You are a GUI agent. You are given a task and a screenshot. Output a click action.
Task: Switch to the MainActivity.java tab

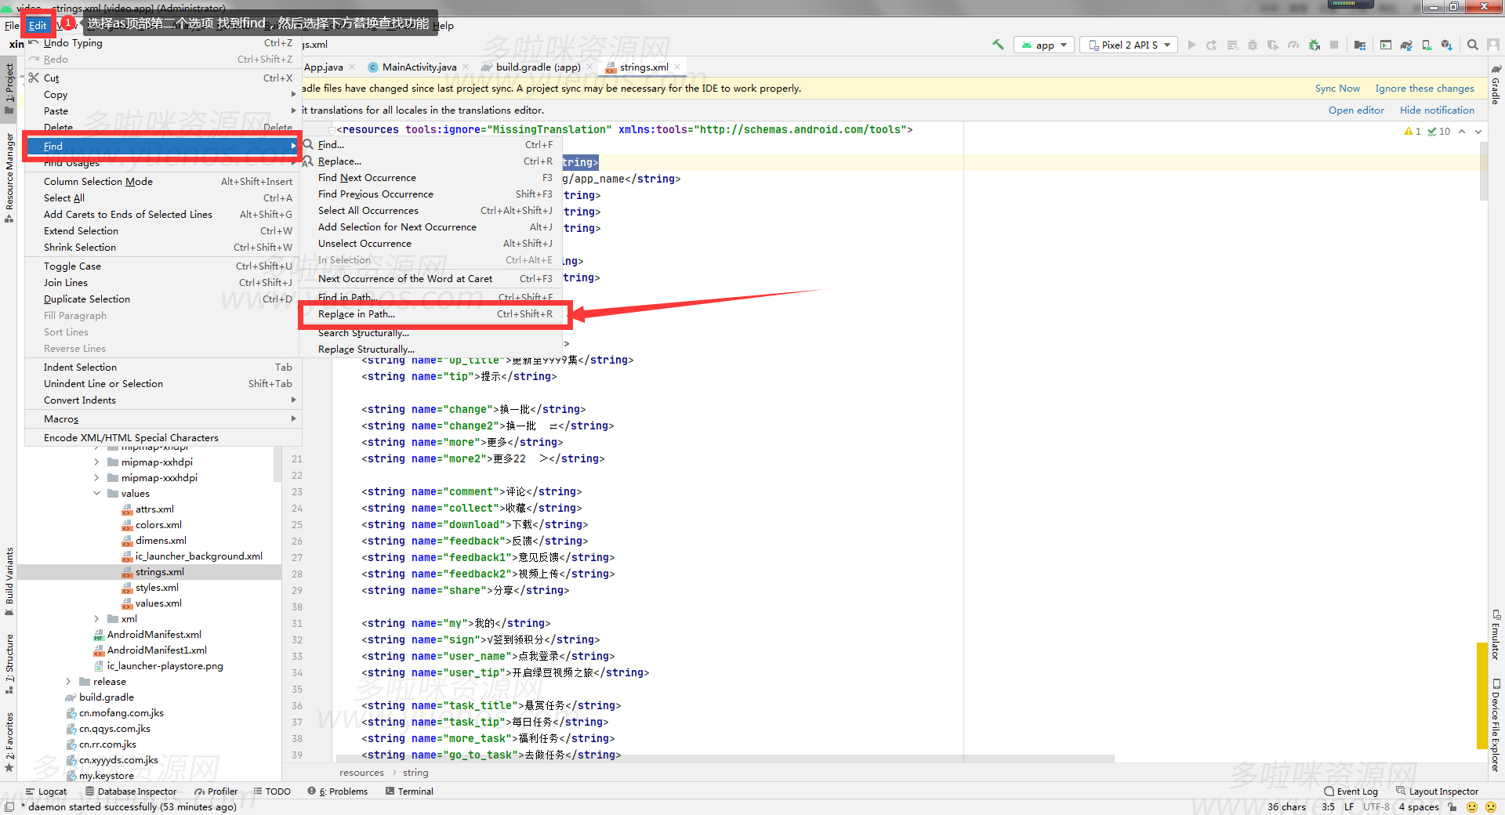click(x=419, y=67)
